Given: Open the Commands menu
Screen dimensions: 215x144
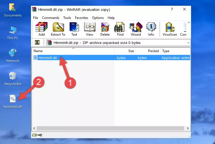Looking at the screenshot, I should coord(51,18).
